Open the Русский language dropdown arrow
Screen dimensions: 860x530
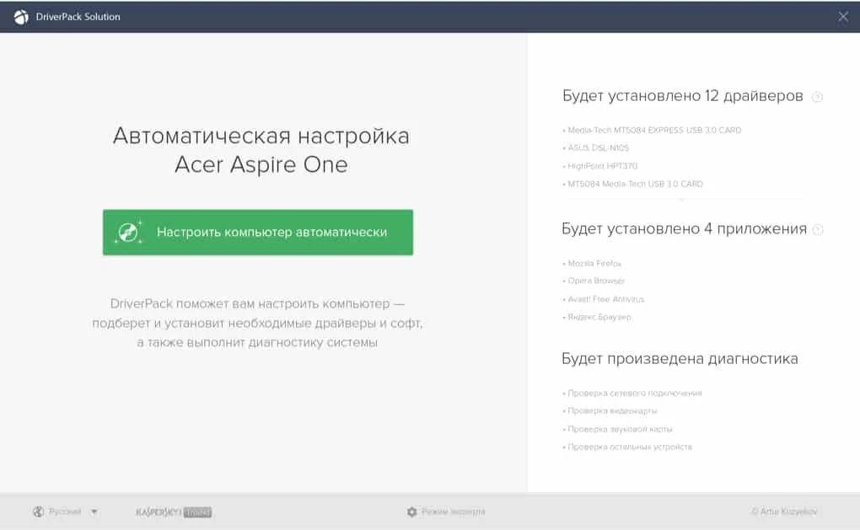94,511
